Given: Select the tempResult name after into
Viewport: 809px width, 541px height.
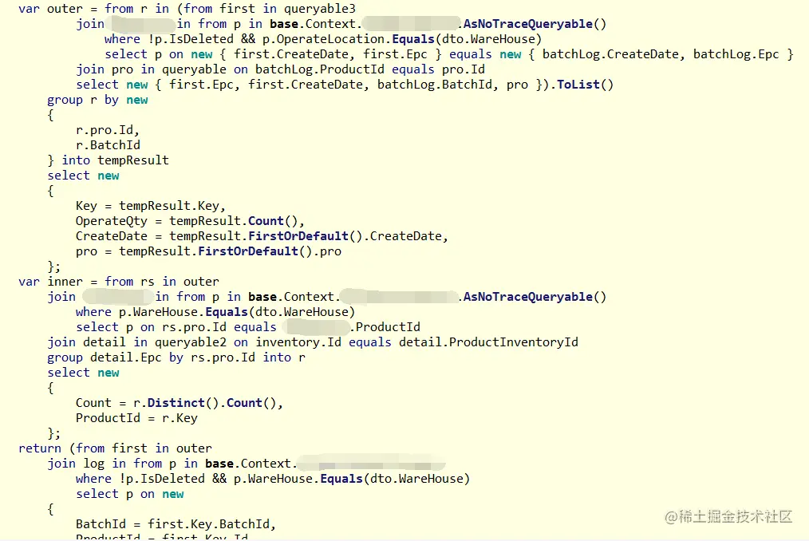Looking at the screenshot, I should [x=133, y=160].
